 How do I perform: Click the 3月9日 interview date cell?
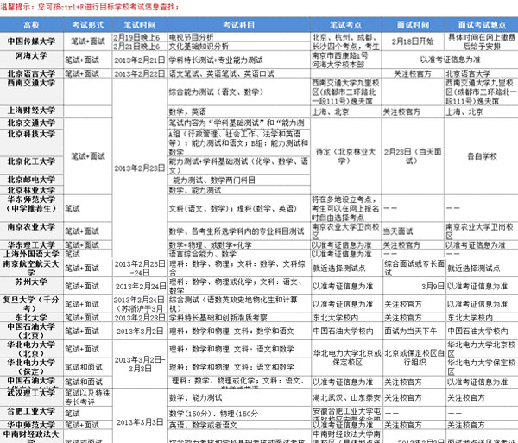413,286
